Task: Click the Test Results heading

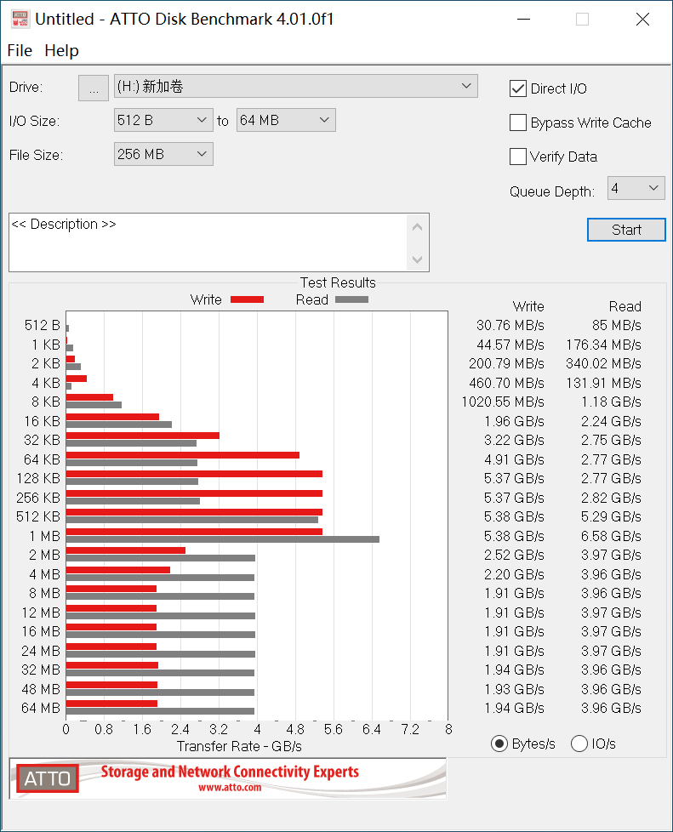Action: 338,282
